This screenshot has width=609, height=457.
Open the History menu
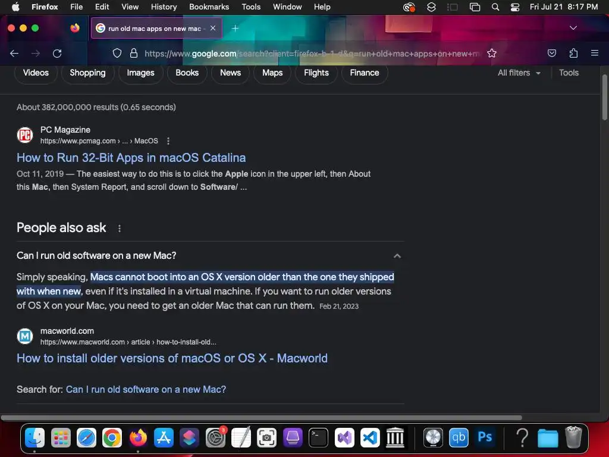(x=164, y=7)
